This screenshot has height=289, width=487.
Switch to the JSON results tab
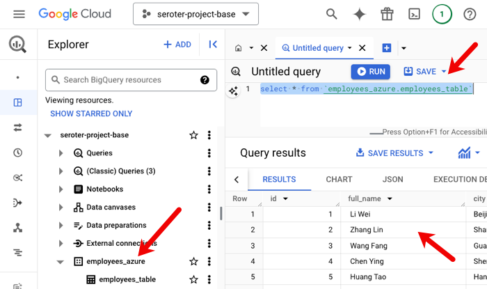(x=392, y=180)
